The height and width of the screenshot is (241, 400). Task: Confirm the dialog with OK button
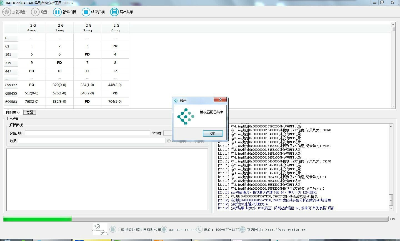213,133
